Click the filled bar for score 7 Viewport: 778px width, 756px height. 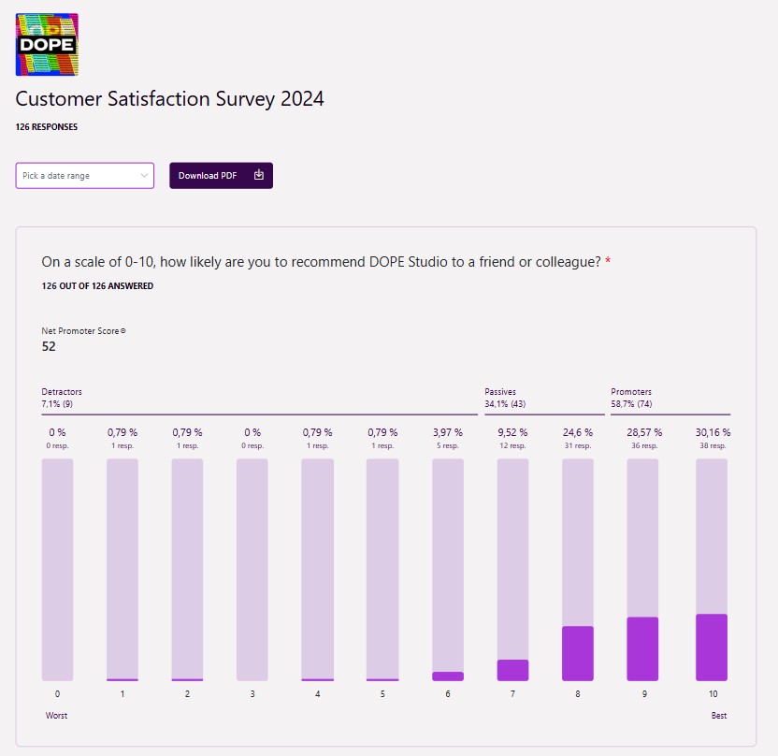513,670
